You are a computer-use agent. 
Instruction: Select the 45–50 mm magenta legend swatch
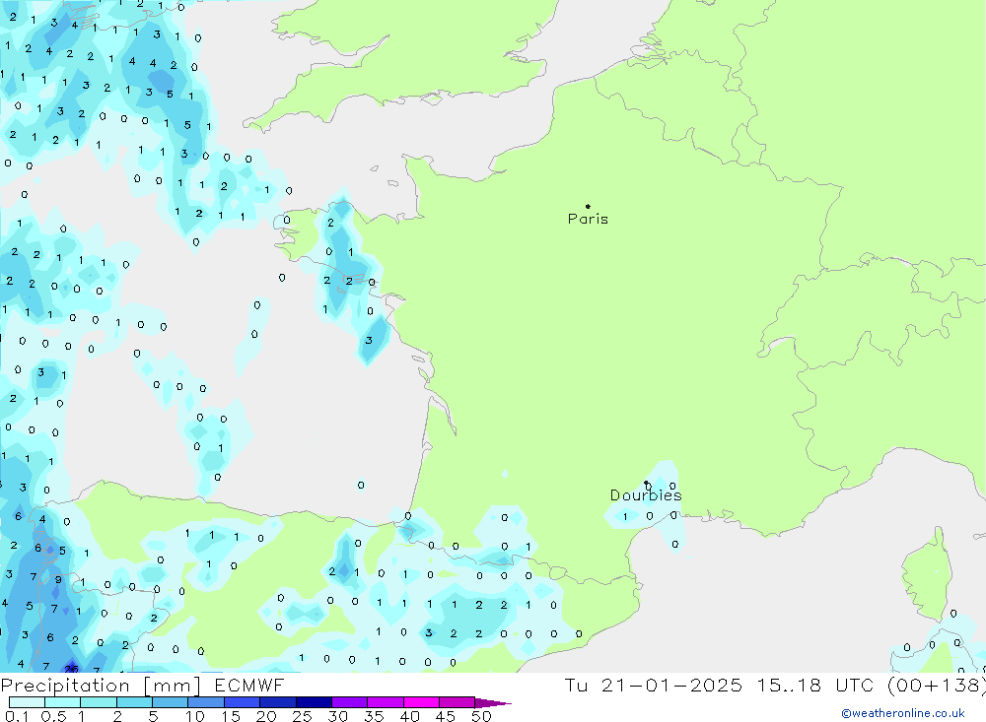457,702
